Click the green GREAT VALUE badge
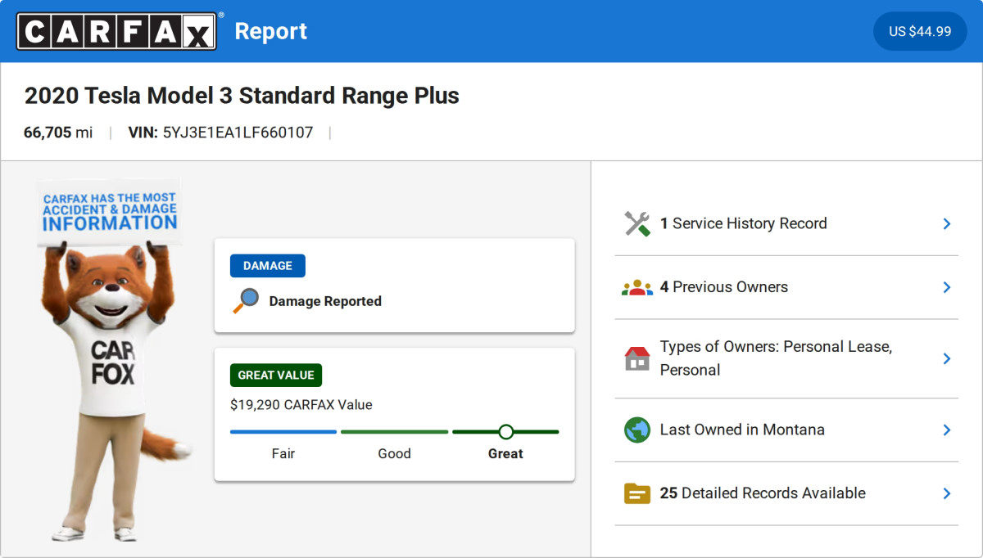The image size is (983, 558). click(276, 376)
